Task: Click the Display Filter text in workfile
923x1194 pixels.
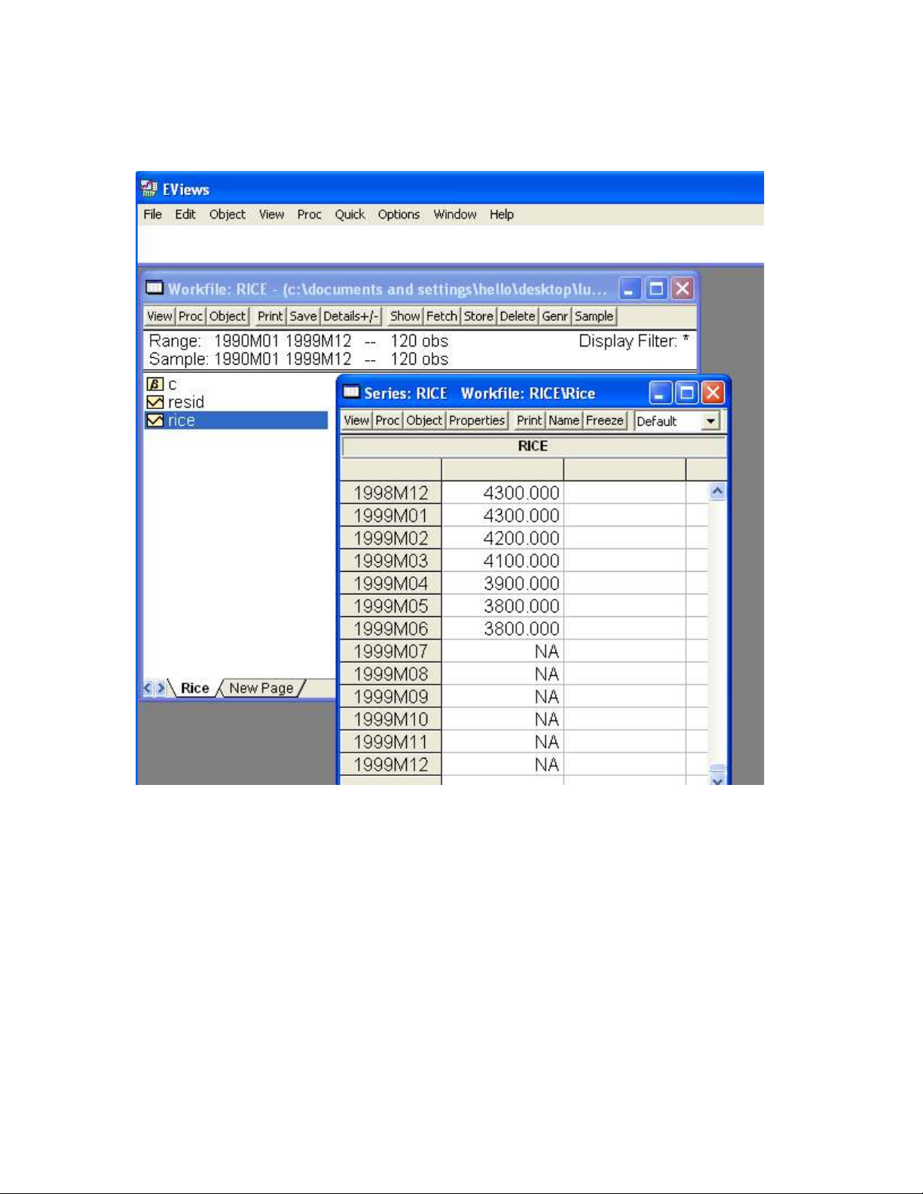Action: pos(634,341)
